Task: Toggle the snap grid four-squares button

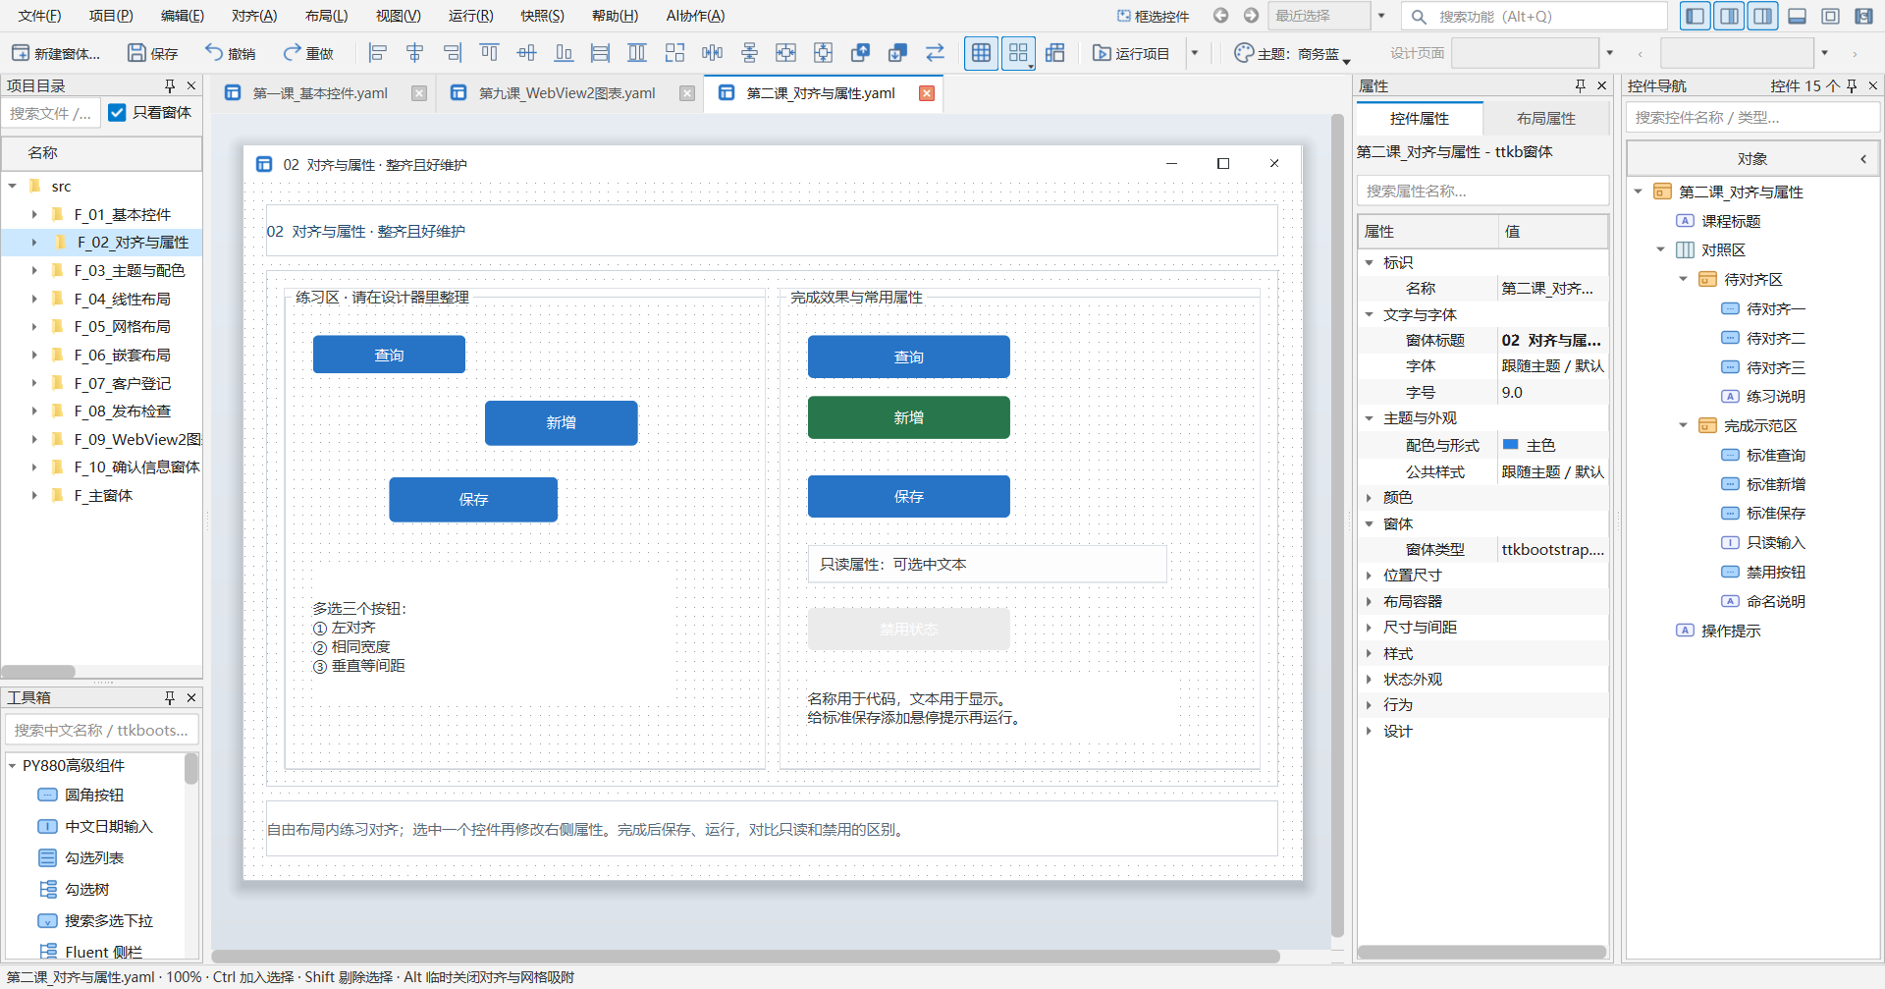Action: [1018, 53]
